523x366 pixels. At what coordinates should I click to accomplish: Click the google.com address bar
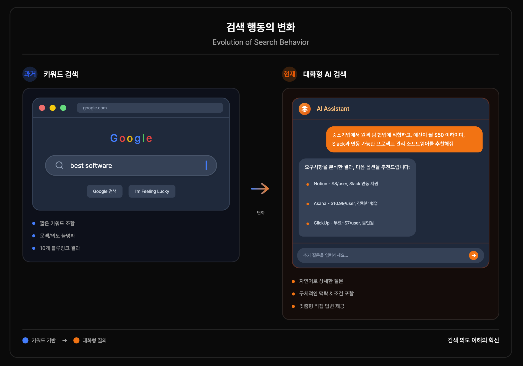coord(150,108)
